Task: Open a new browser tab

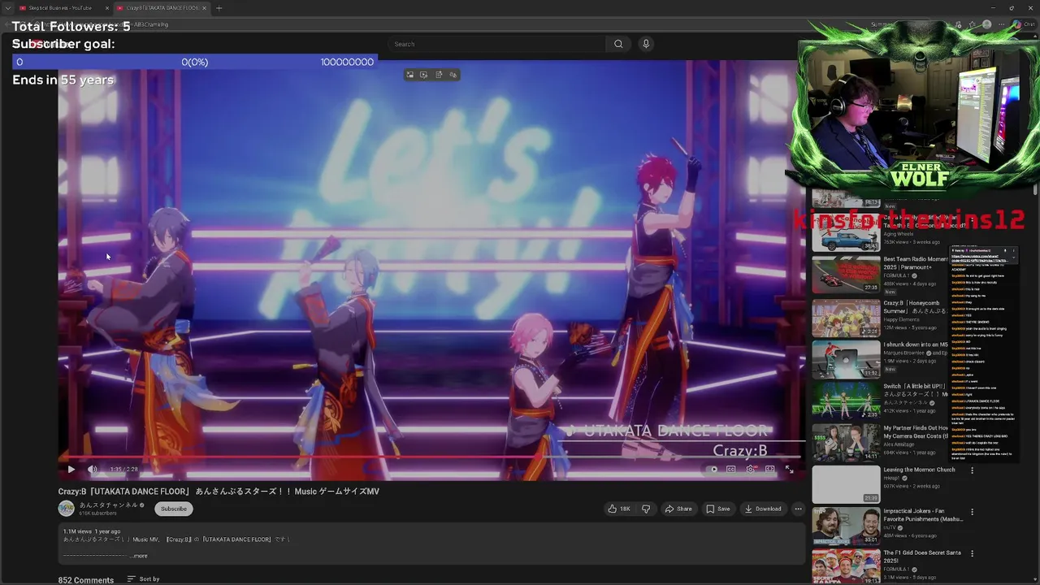Action: [219, 8]
